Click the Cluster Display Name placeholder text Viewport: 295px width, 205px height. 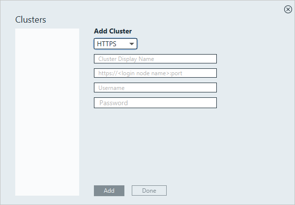(126, 59)
